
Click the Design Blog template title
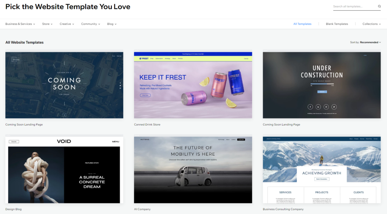click(14, 209)
